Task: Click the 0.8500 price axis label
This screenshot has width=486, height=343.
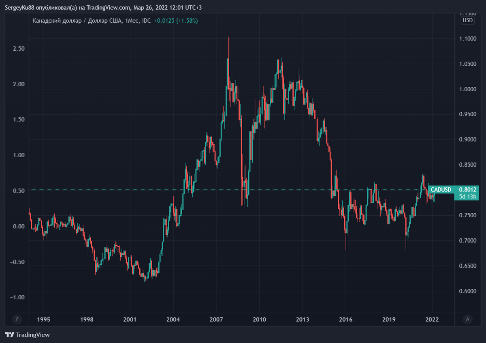Action: coord(467,165)
